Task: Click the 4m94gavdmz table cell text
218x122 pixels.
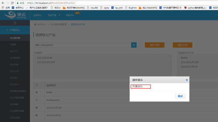Action: (53, 100)
